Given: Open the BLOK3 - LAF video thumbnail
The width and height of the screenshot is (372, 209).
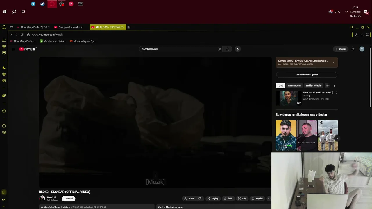Looking at the screenshot, I should coord(289,98).
